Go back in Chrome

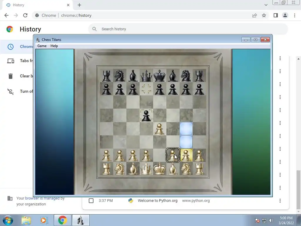click(x=6, y=15)
